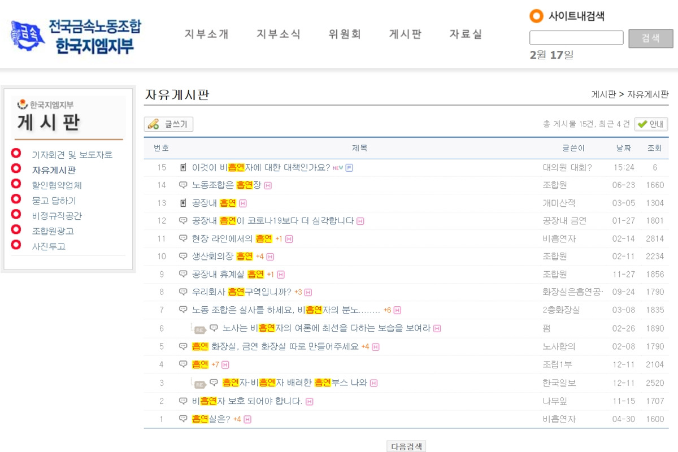Click the speech bubble icon in post 14 row
The height and width of the screenshot is (452, 678).
click(183, 185)
